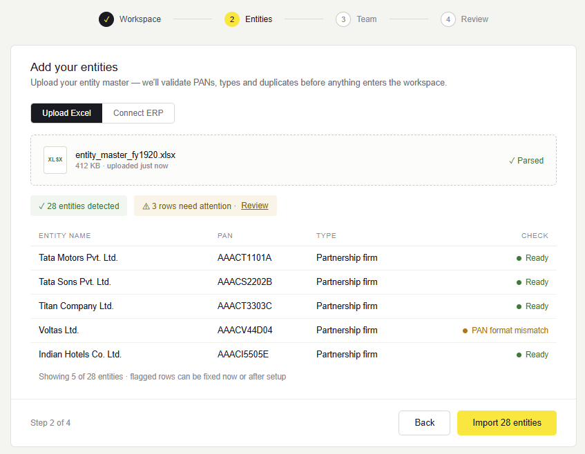Click PAN value AAACI5505E
Viewport: 585px width, 454px height.
243,355
